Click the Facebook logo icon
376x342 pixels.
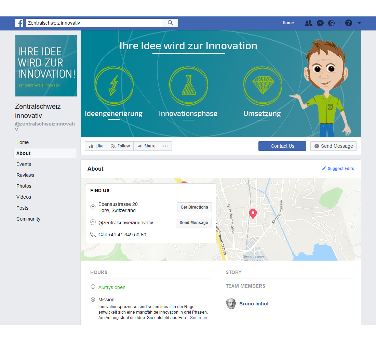click(19, 23)
